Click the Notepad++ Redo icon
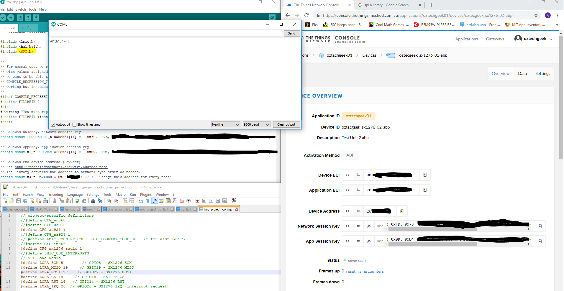This screenshot has width=564, height=291. click(x=84, y=201)
